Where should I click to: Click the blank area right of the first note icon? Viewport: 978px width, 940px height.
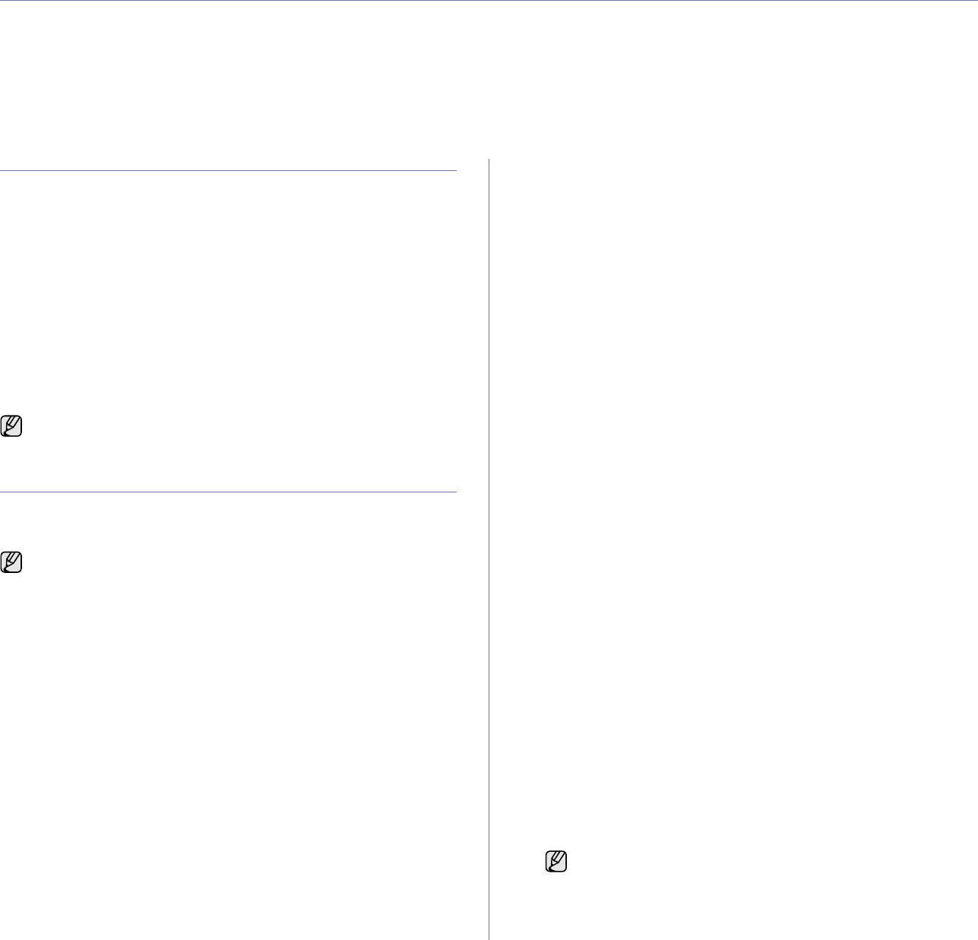point(228,427)
